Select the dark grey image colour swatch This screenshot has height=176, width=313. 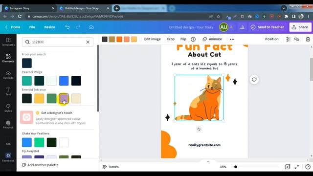click(105, 39)
